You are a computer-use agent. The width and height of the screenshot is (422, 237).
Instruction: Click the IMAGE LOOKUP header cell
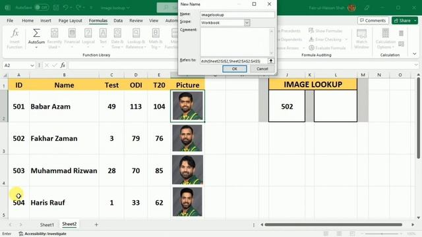tap(313, 84)
